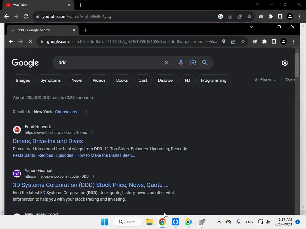The height and width of the screenshot is (229, 306).
Task: Filter results by Symptoms
Action: pos(51,80)
